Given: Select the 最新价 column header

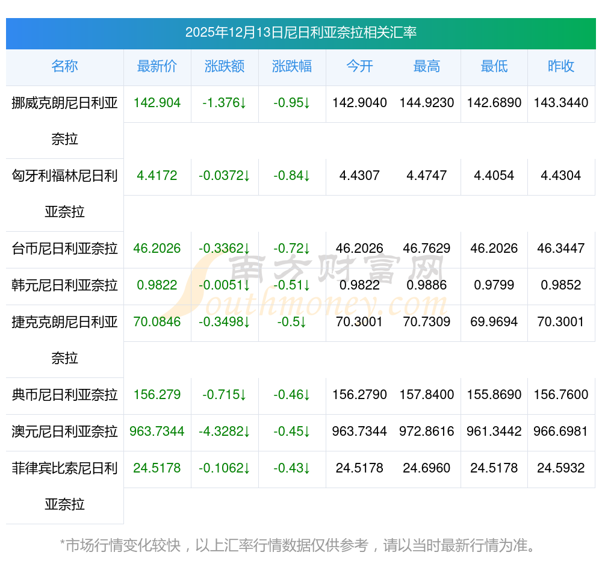Looking at the screenshot, I should tap(157, 66).
